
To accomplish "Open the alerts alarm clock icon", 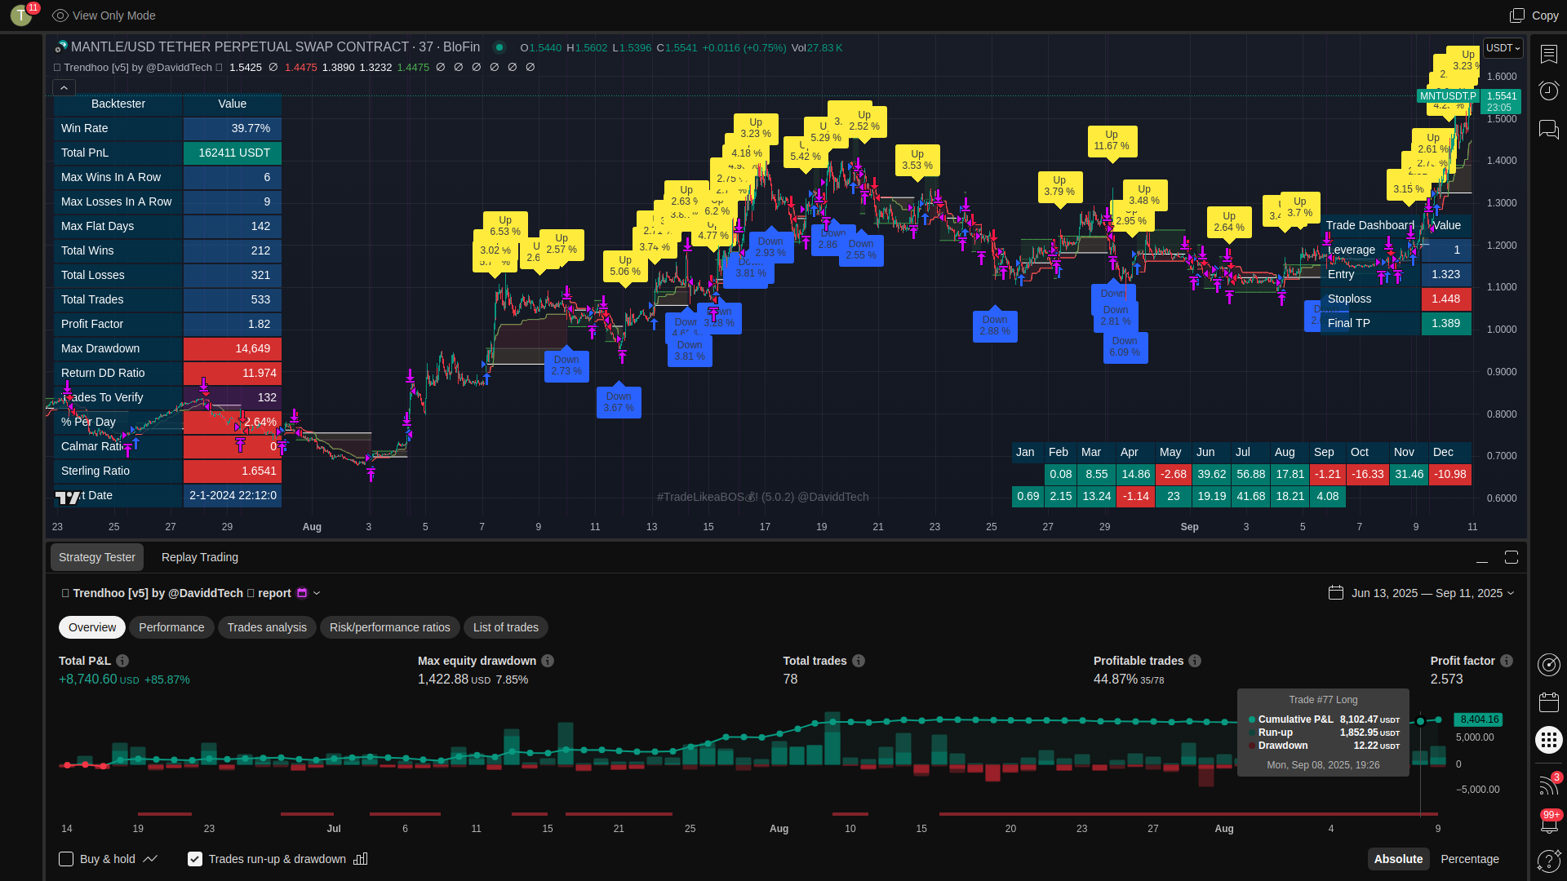I will point(1548,91).
